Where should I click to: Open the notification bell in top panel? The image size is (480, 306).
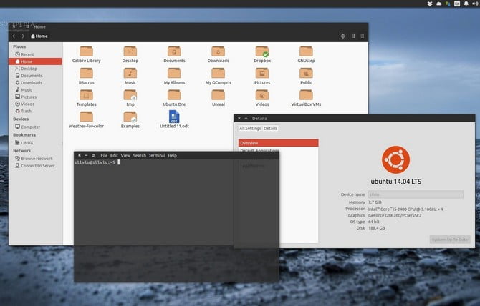[466, 4]
